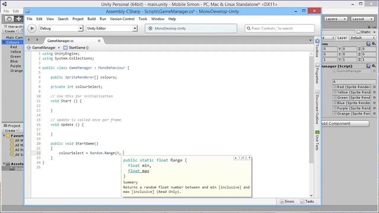Open the Debug configuration dropdown

point(61,28)
